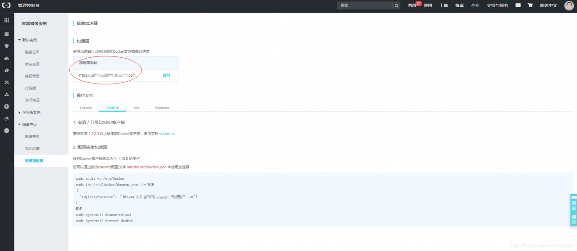Screen dimensions: 577x251
Task: Click the crossed-arrows icon in left rail
Action: coord(7,83)
